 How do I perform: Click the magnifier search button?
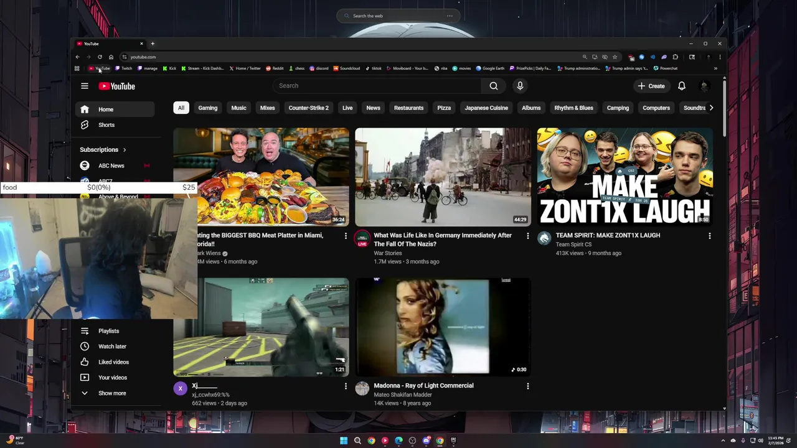click(x=494, y=86)
